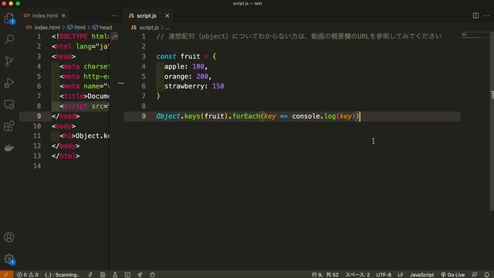Click 'apple: 100' on line 4

pos(184,66)
